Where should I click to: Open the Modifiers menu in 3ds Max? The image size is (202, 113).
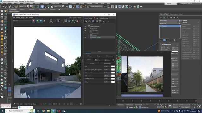coord(38,3)
